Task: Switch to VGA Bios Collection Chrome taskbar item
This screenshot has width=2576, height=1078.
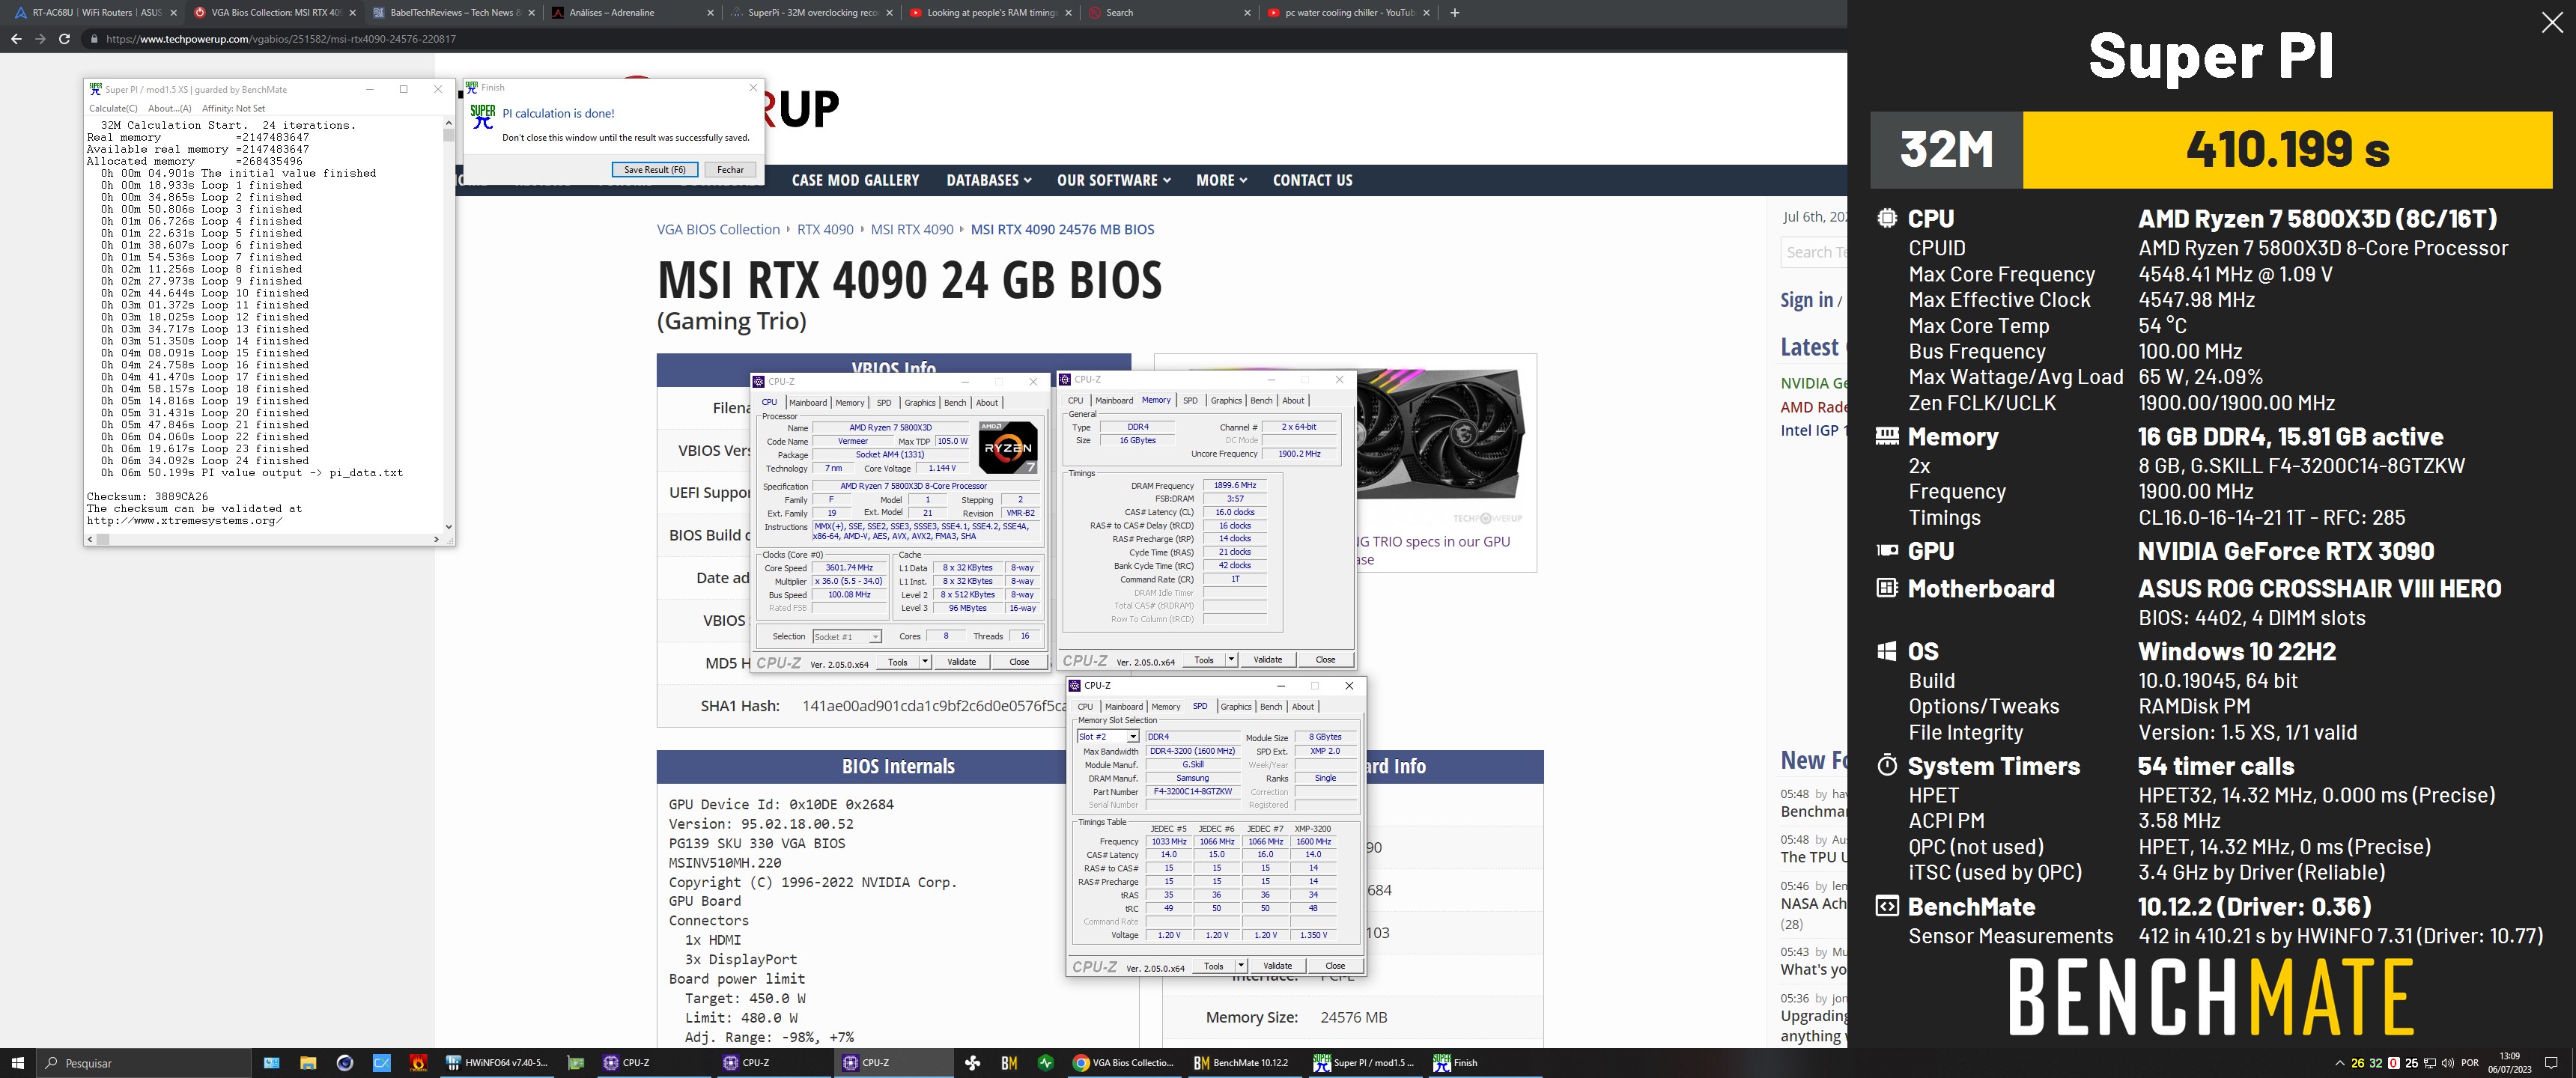Action: [1123, 1063]
